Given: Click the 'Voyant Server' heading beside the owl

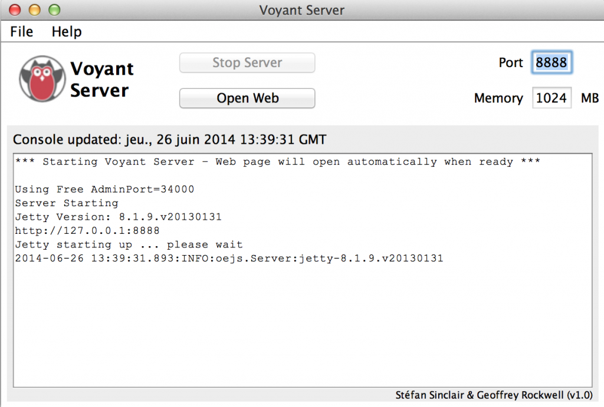Looking at the screenshot, I should click(101, 80).
